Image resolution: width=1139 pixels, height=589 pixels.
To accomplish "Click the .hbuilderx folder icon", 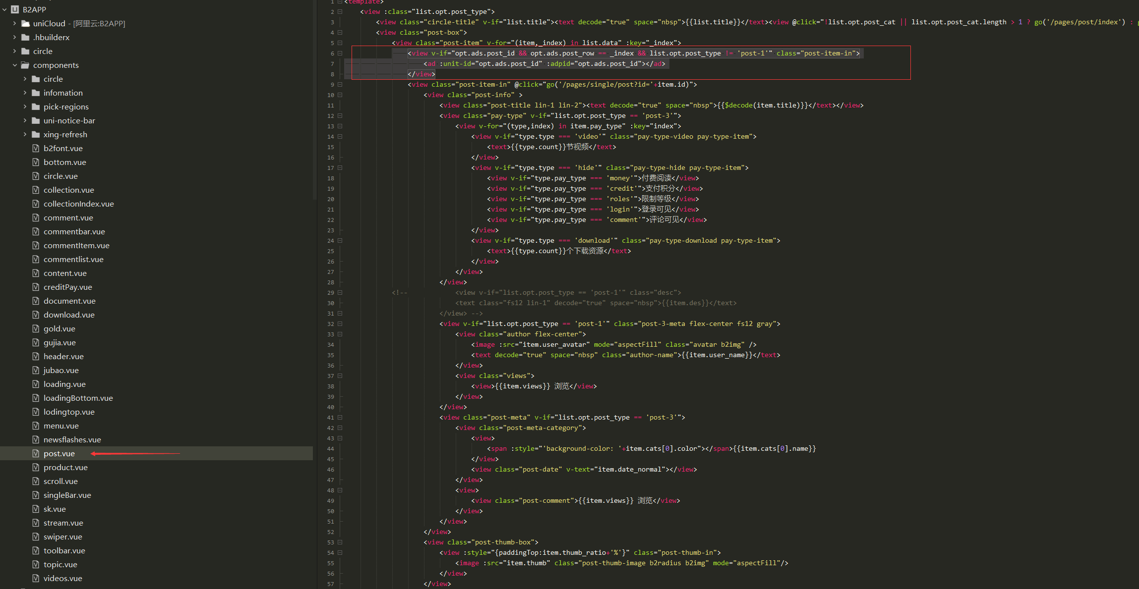I will pyautogui.click(x=25, y=37).
